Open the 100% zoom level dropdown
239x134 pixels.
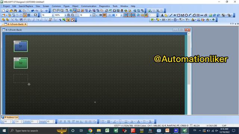click(65, 15)
